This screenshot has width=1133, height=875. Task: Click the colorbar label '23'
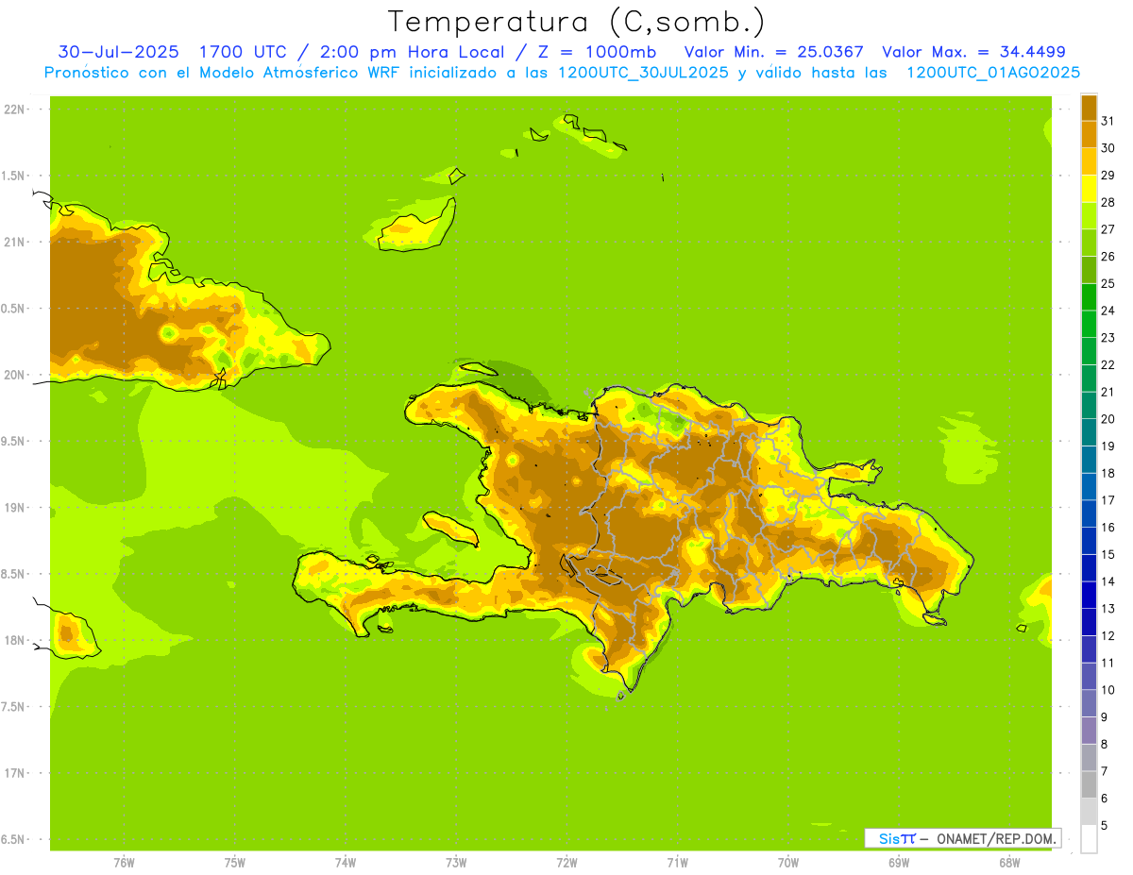[1108, 338]
